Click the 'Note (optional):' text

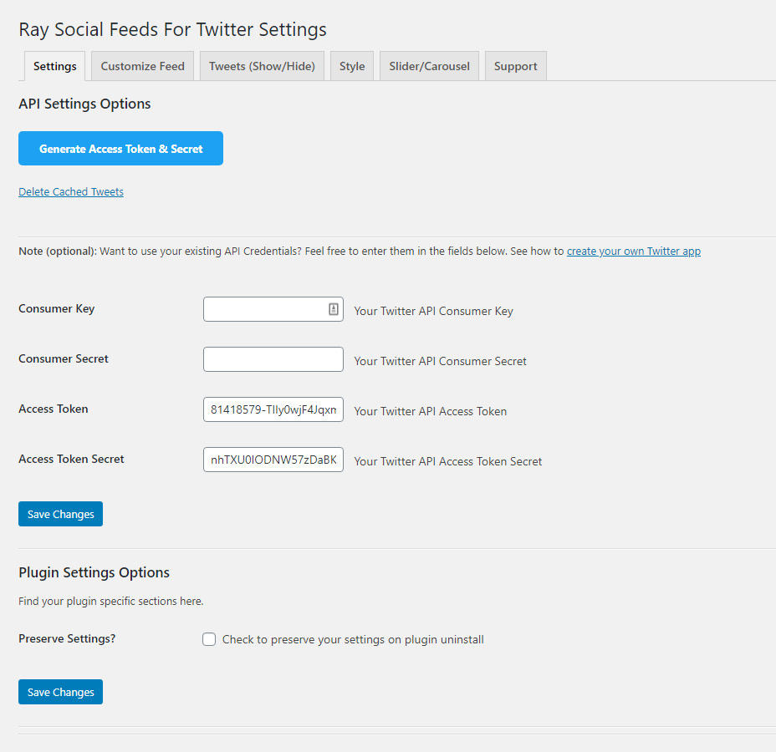tap(58, 252)
